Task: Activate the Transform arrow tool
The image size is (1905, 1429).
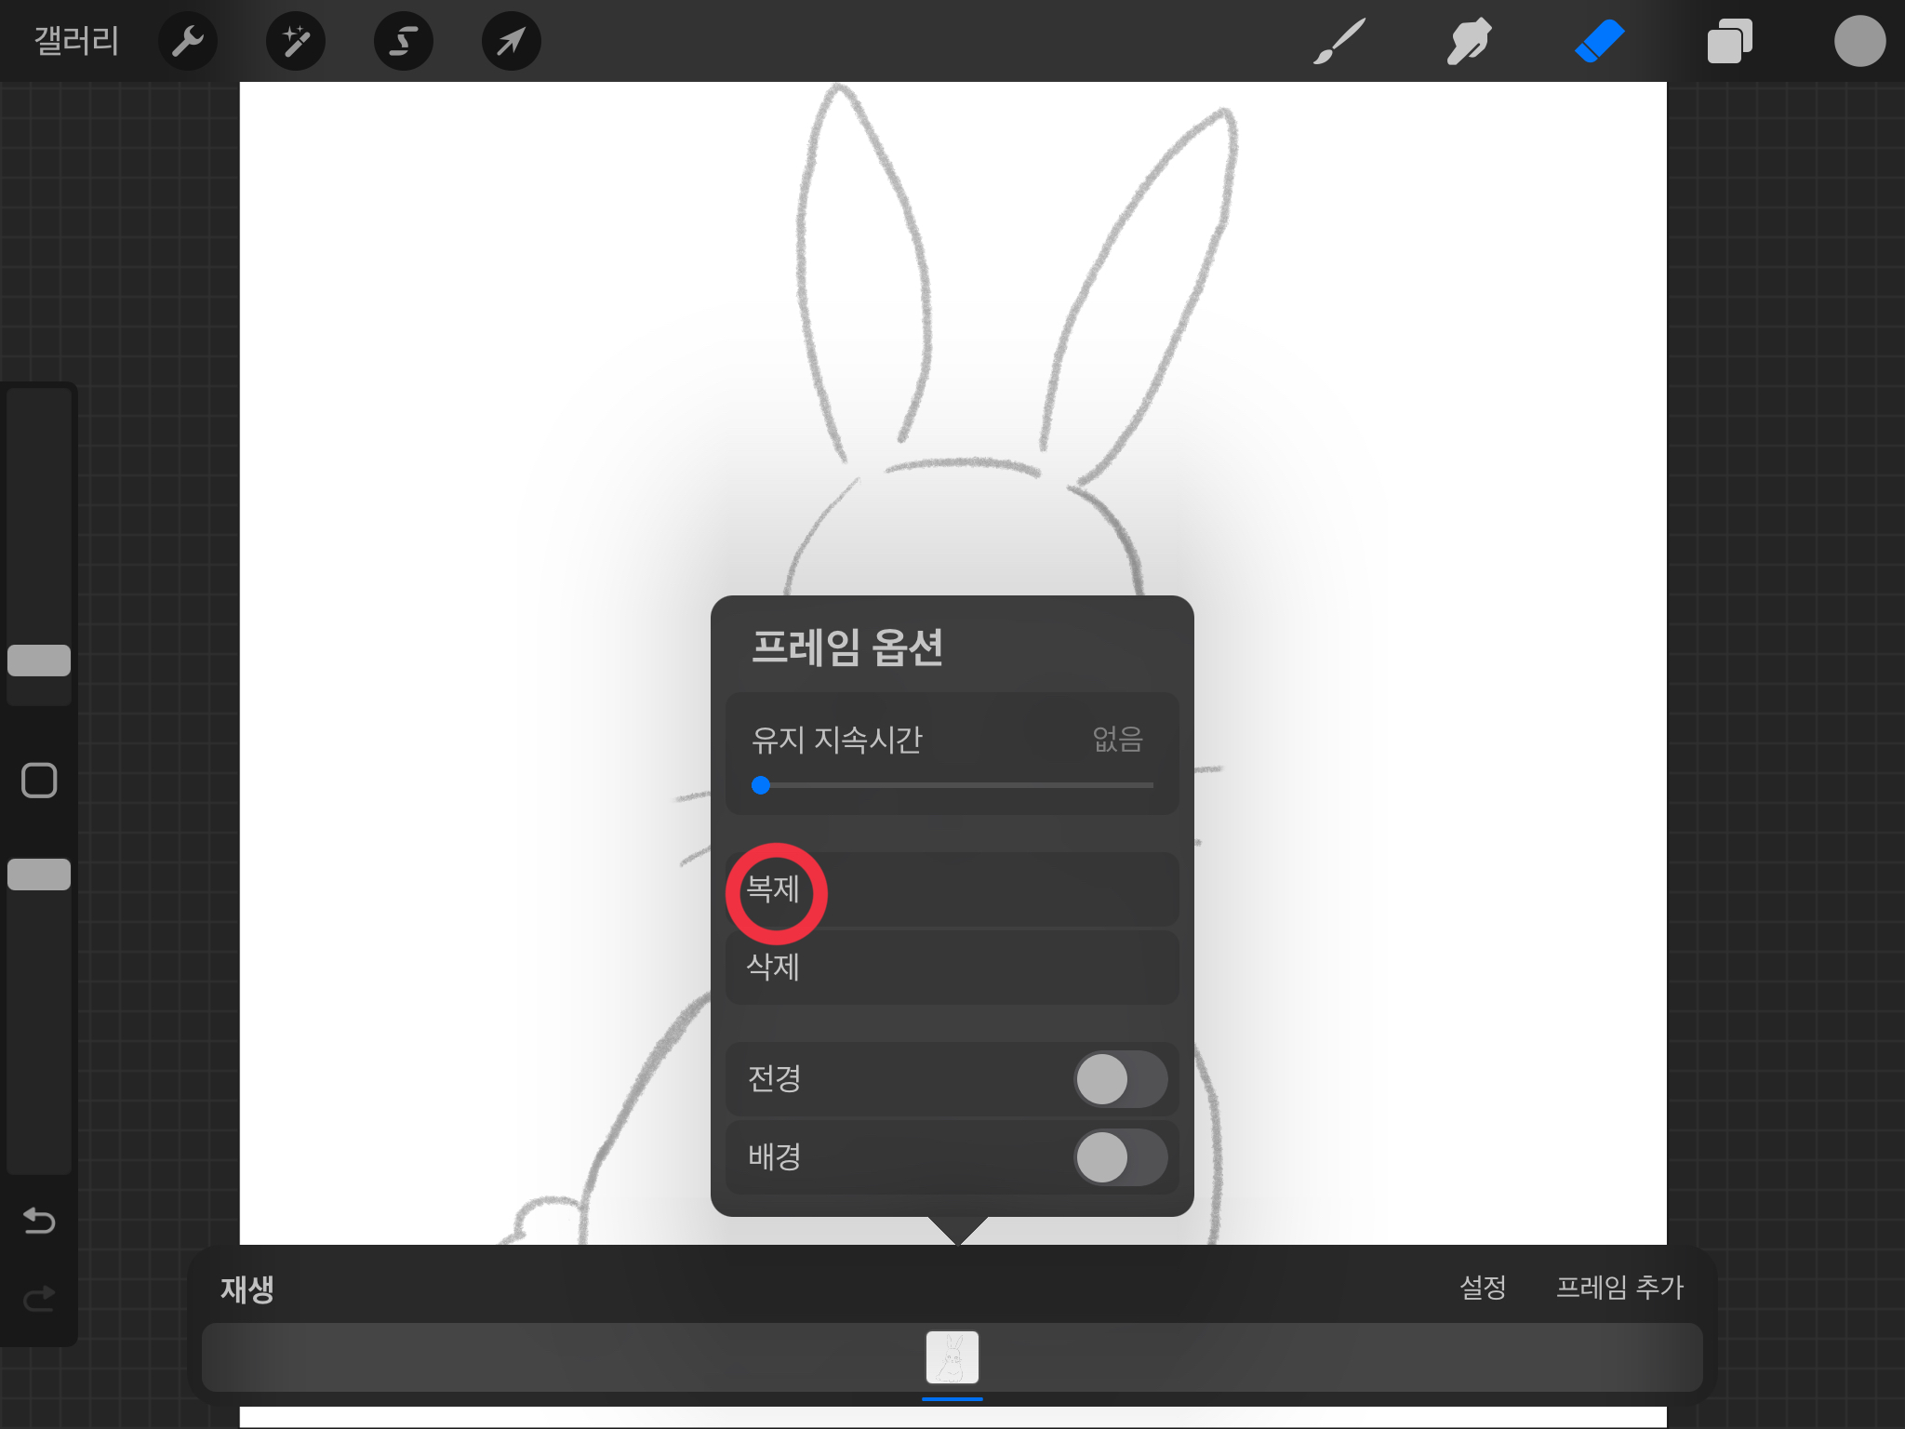Action: point(512,41)
